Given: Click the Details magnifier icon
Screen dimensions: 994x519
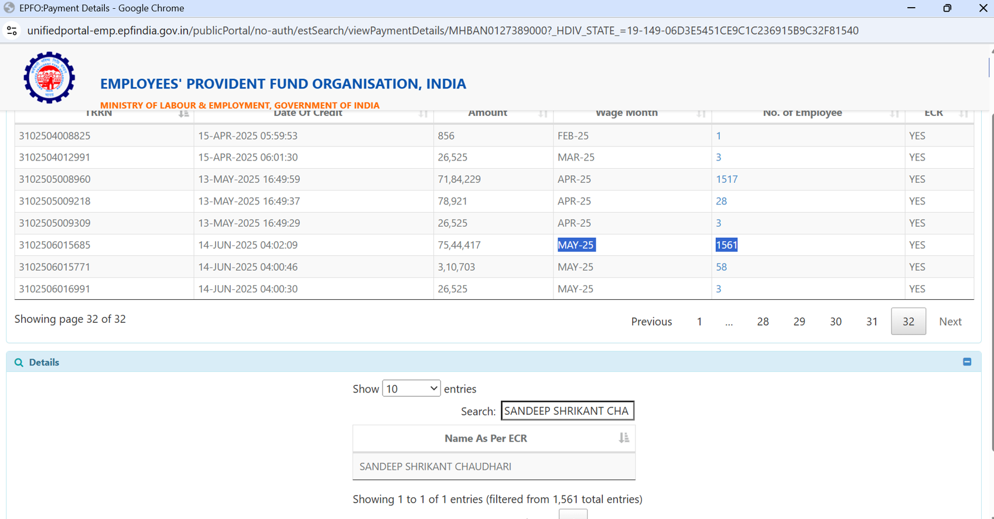Looking at the screenshot, I should [19, 363].
